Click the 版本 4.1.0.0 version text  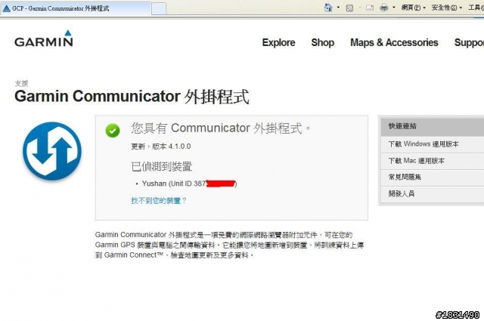172,147
